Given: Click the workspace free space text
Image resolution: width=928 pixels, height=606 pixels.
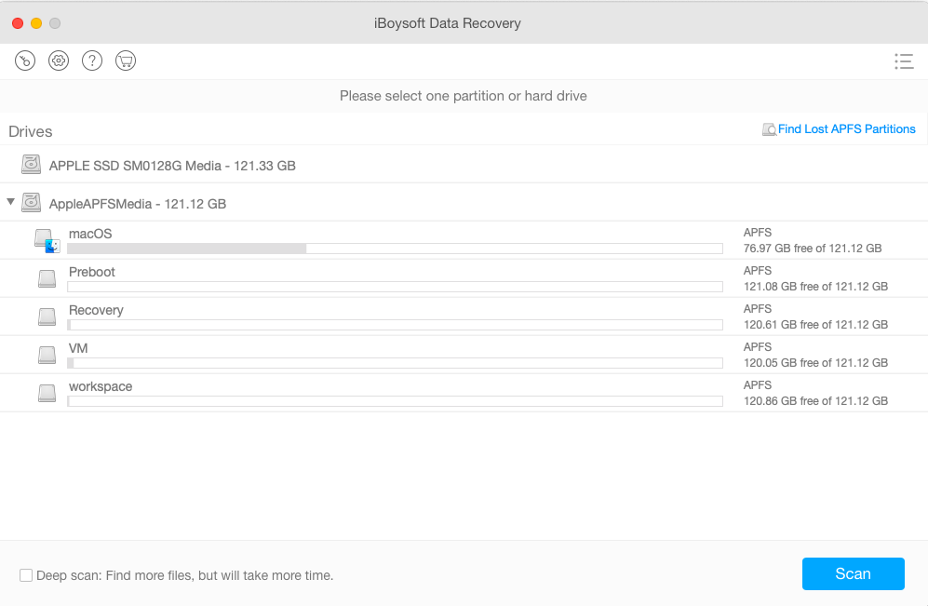Looking at the screenshot, I should pyautogui.click(x=814, y=401).
